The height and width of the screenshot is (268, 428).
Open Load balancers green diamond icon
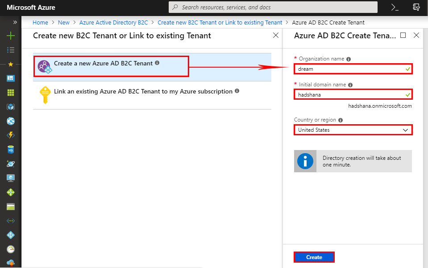click(11, 192)
